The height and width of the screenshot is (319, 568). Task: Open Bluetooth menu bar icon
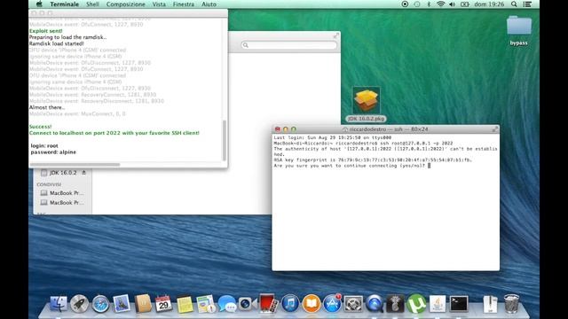[x=429, y=4]
